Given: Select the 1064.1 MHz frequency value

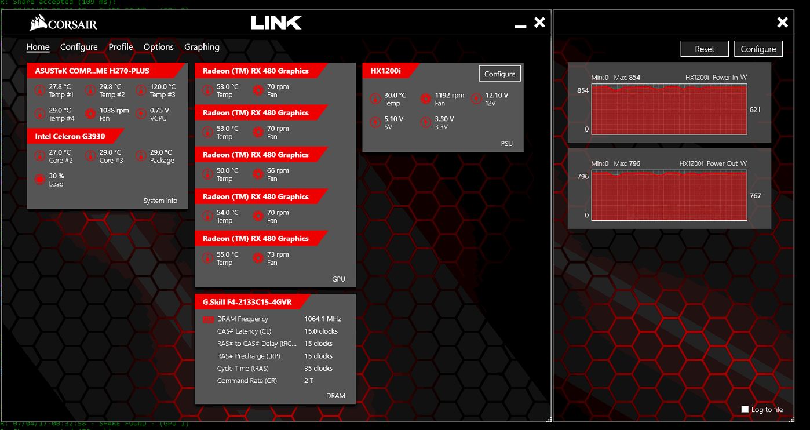Looking at the screenshot, I should [x=323, y=319].
